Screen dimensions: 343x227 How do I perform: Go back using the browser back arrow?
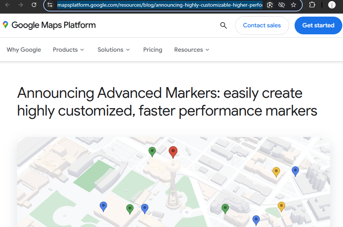7,5
